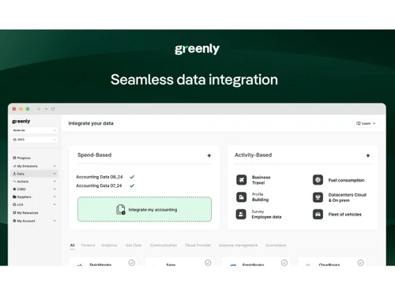The height and width of the screenshot is (296, 395).
Task: Click the LCA recycle icon
Action: point(14,204)
